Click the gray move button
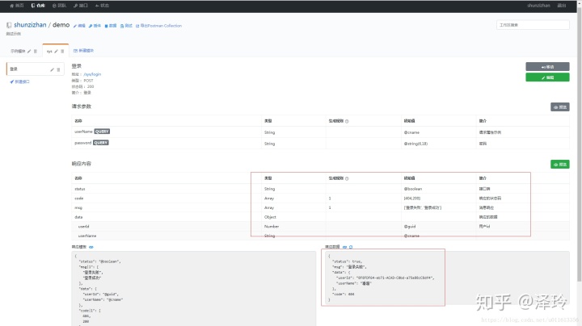Screen dimensions: 582x326 click(547, 67)
